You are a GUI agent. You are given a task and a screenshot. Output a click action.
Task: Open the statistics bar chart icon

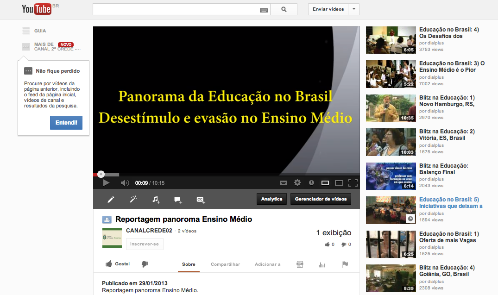point(321,264)
